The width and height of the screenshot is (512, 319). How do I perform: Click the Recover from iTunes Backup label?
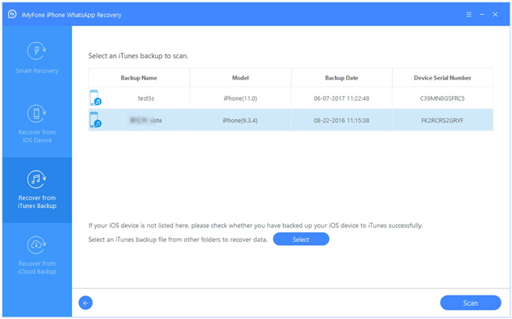coord(37,202)
